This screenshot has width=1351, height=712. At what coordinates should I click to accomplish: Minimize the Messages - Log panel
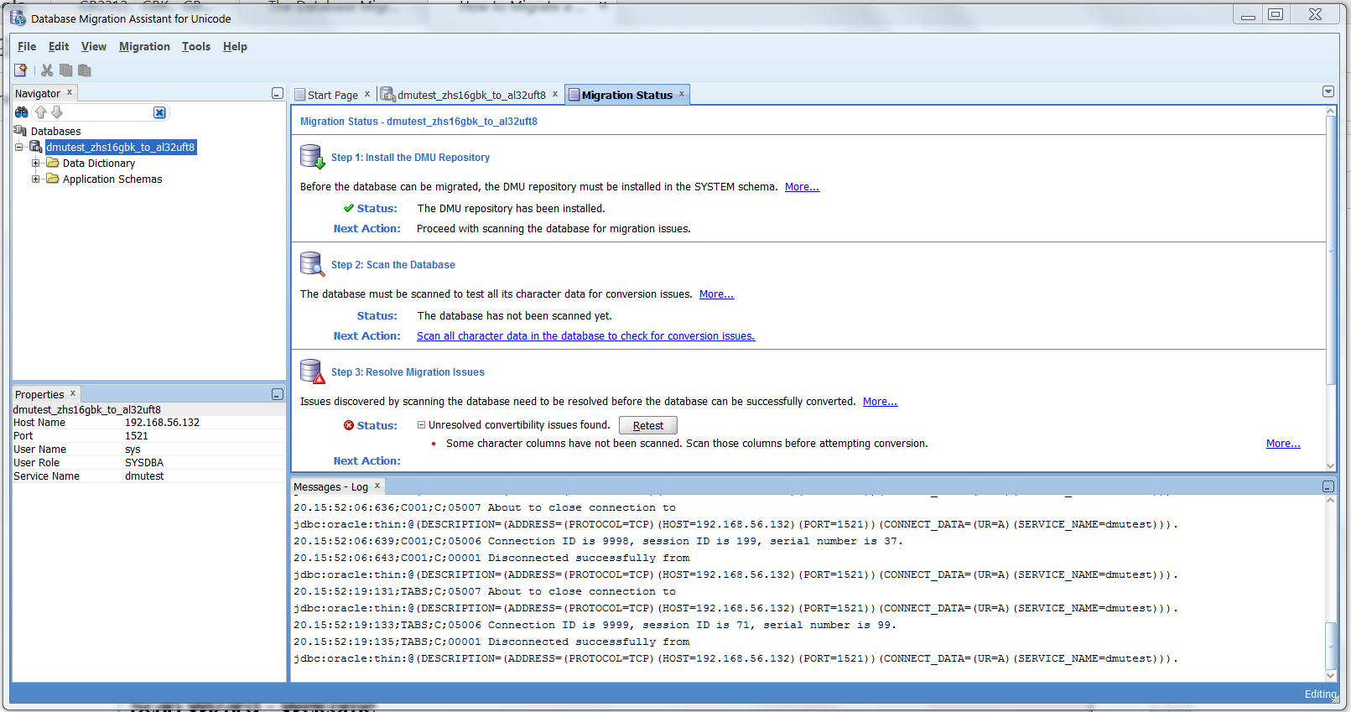click(x=1328, y=486)
